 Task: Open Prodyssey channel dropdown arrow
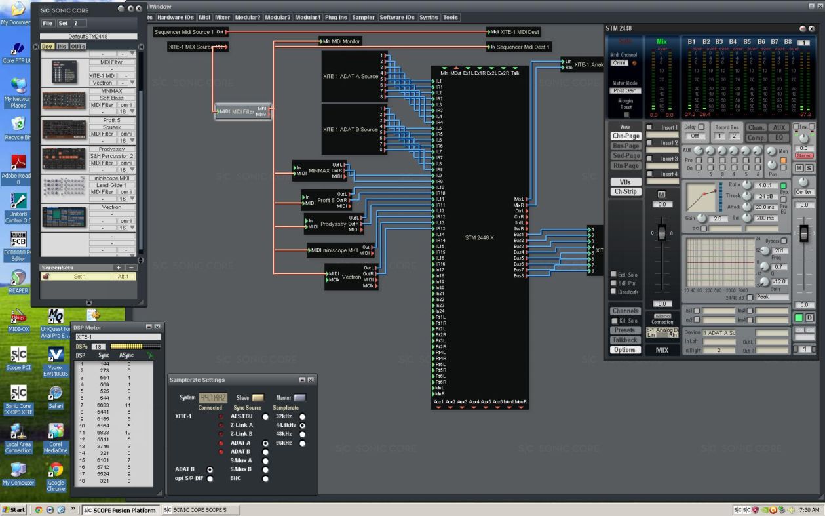click(x=132, y=170)
